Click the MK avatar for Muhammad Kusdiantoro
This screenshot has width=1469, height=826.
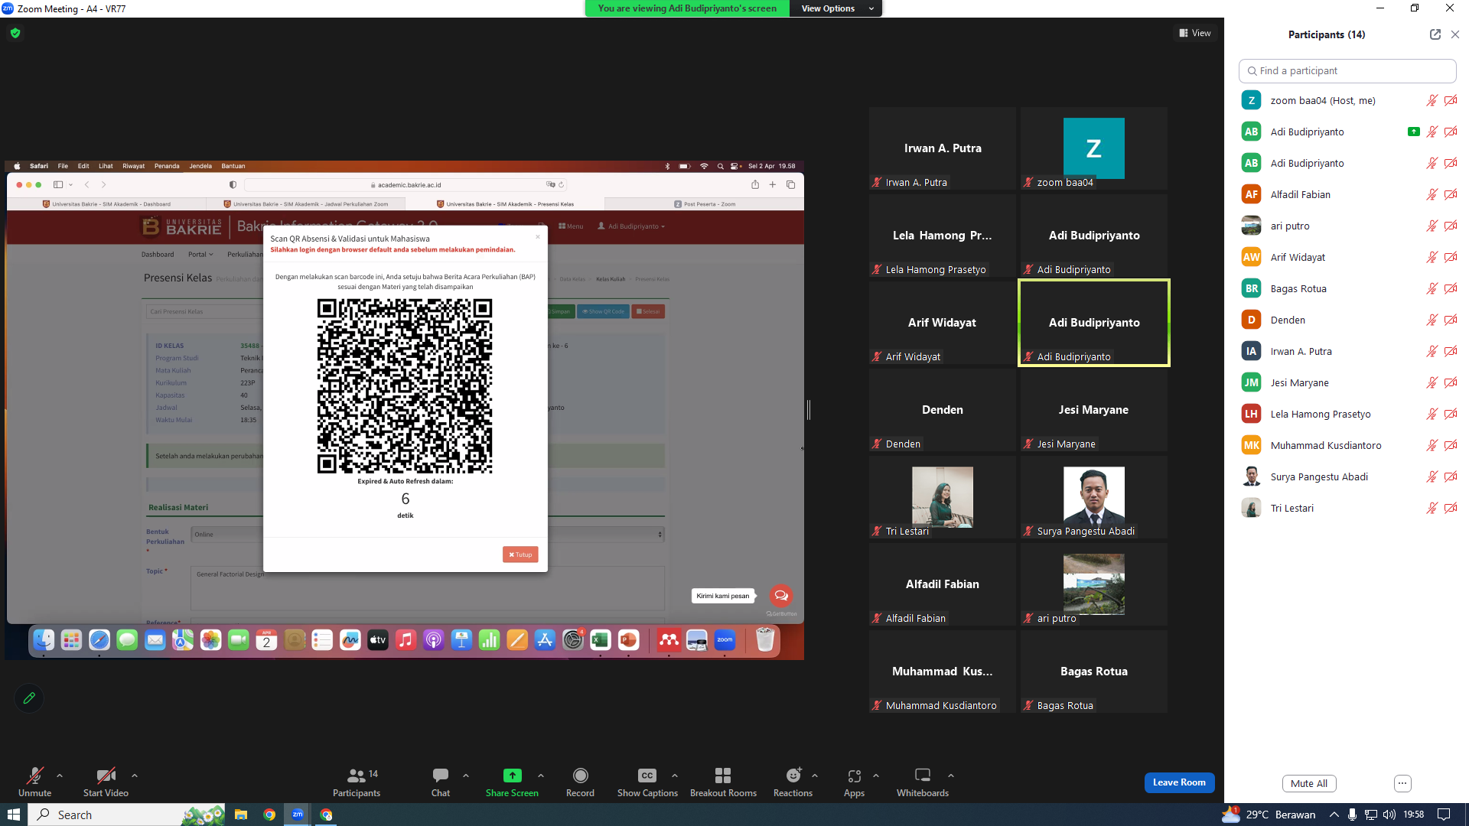[x=1251, y=445]
